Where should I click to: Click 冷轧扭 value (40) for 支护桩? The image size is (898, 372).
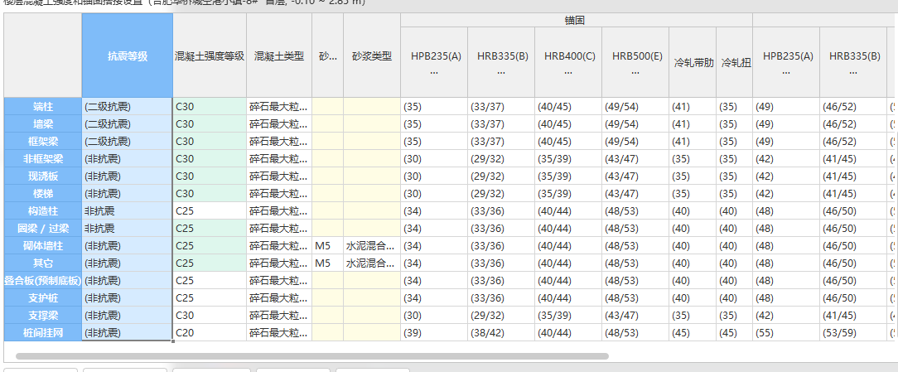[734, 298]
